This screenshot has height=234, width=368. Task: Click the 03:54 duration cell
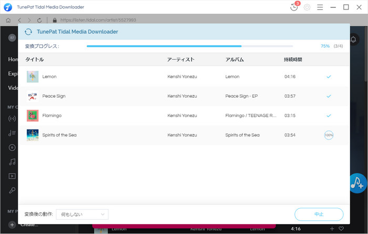pyautogui.click(x=290, y=135)
